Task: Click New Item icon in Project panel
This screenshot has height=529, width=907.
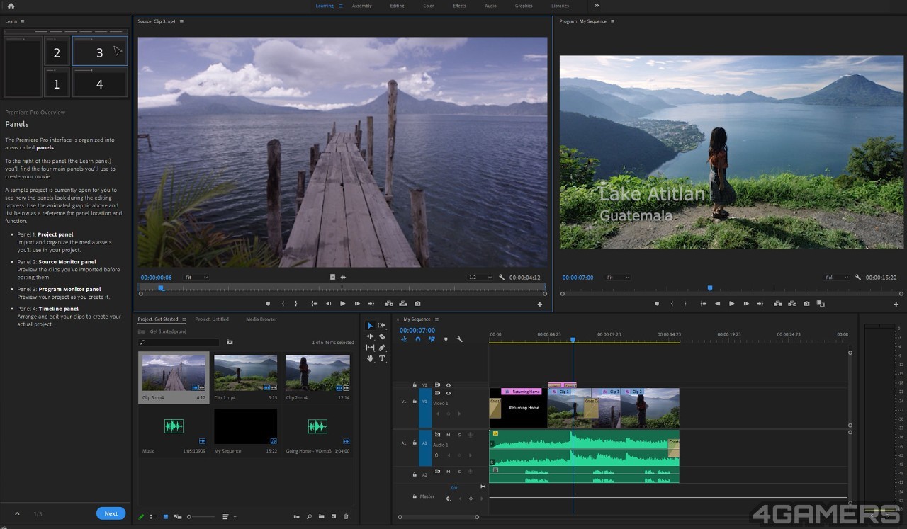Action: coord(333,517)
